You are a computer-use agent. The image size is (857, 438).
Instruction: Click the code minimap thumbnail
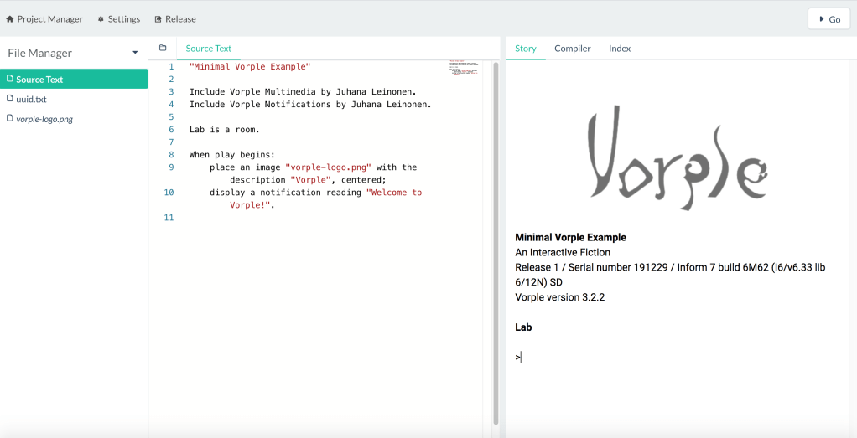click(463, 68)
